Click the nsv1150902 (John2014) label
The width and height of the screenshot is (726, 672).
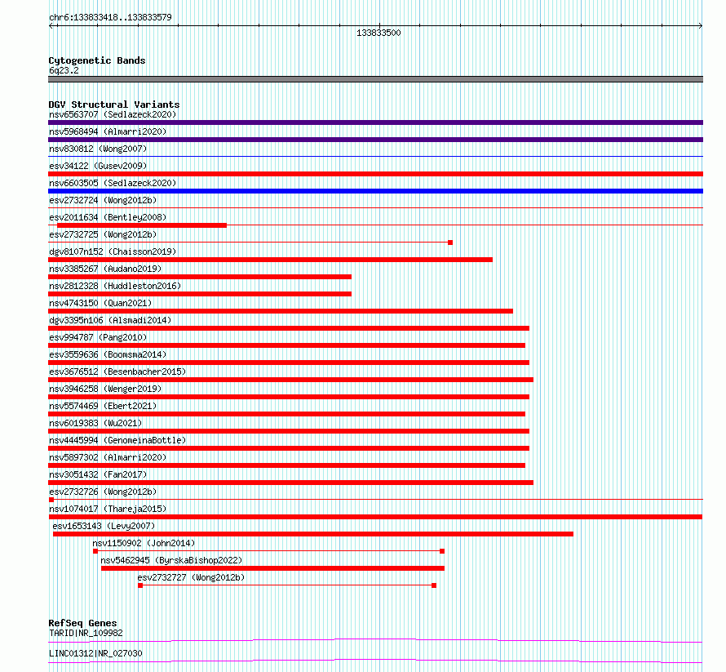point(144,543)
